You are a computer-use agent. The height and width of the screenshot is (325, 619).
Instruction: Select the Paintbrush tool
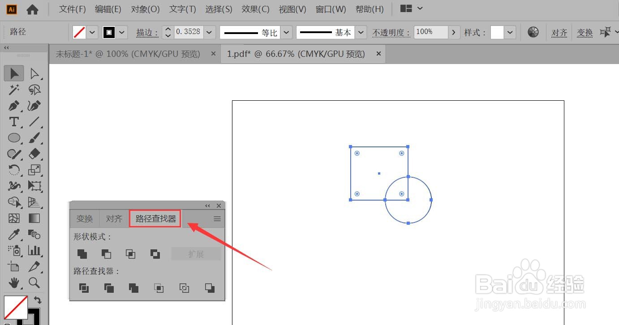[34, 138]
